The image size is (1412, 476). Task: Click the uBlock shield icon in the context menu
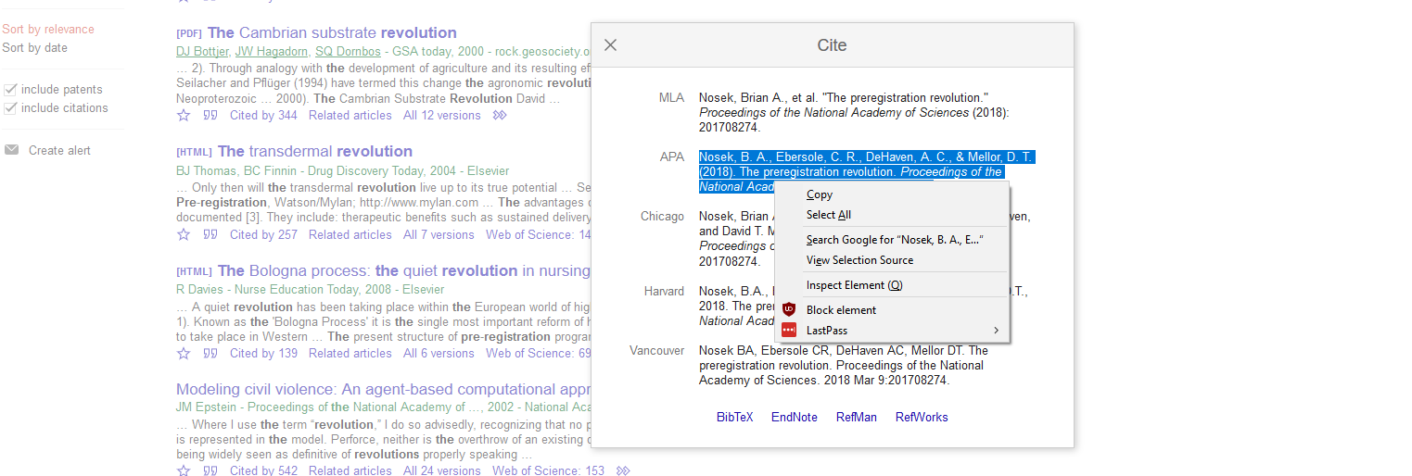click(x=789, y=309)
